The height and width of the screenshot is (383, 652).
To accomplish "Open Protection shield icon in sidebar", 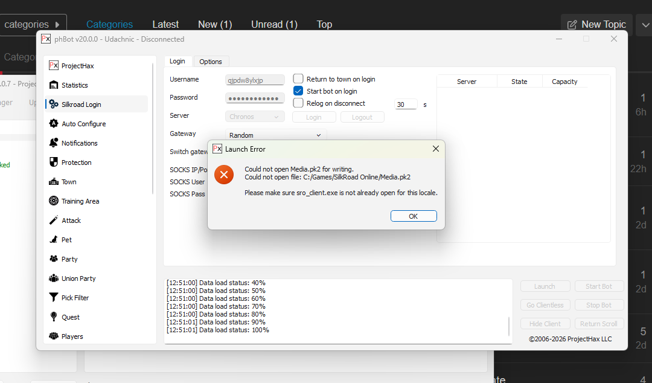I will [54, 163].
